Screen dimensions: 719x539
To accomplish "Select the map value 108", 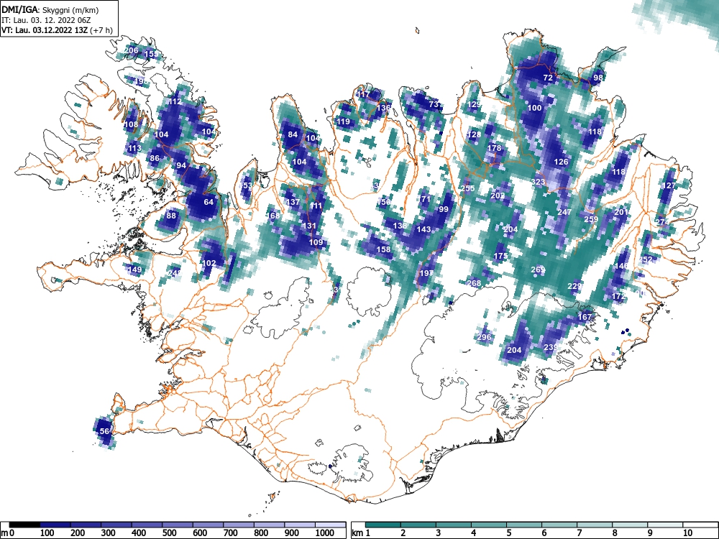I will (131, 124).
